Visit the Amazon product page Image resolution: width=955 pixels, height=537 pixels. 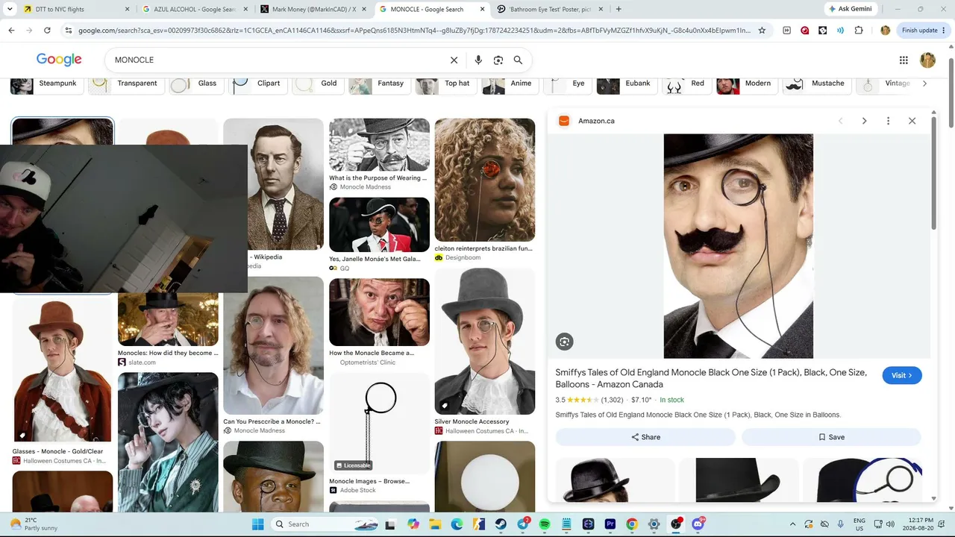pyautogui.click(x=902, y=375)
